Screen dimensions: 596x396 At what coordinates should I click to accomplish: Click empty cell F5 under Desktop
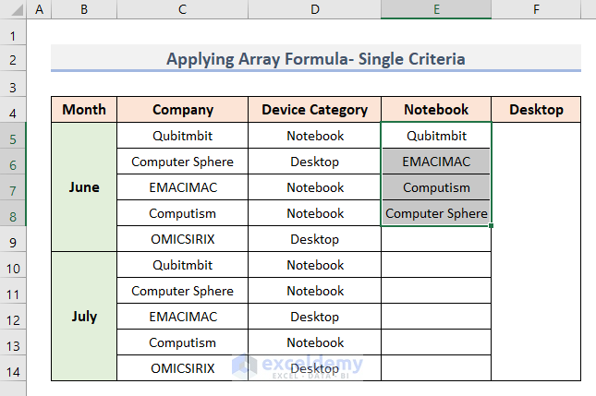536,136
